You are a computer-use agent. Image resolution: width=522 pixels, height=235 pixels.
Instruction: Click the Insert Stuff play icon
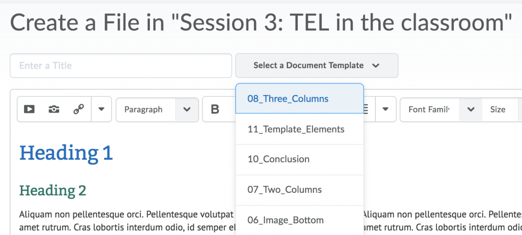[29, 109]
